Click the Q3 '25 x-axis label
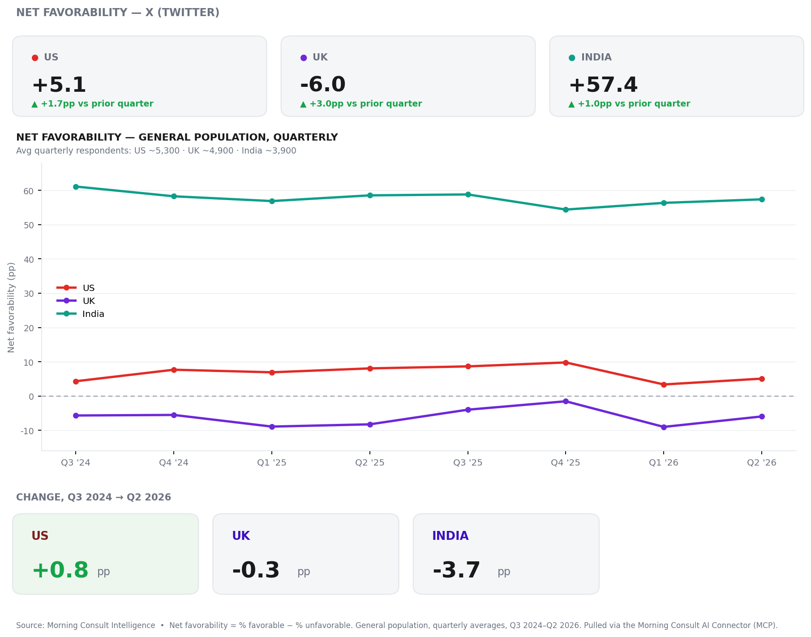Image resolution: width=811 pixels, height=637 pixels. pyautogui.click(x=468, y=463)
